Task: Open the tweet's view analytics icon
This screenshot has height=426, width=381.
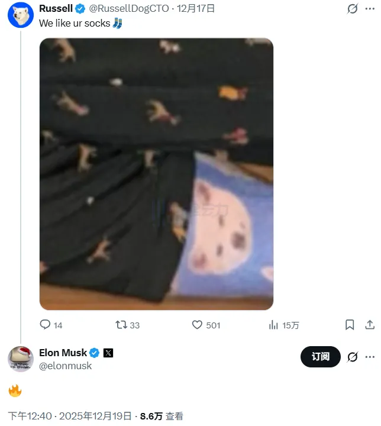Action: point(274,325)
